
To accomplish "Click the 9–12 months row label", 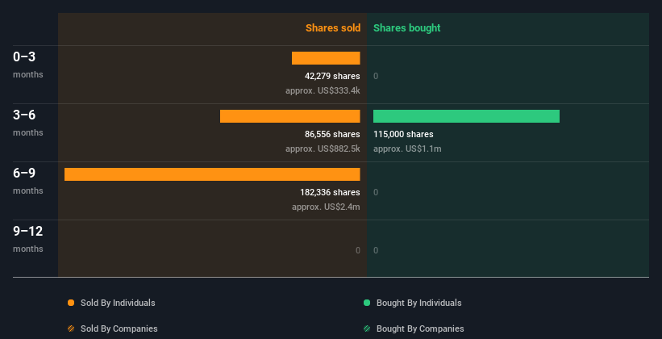I will point(28,239).
